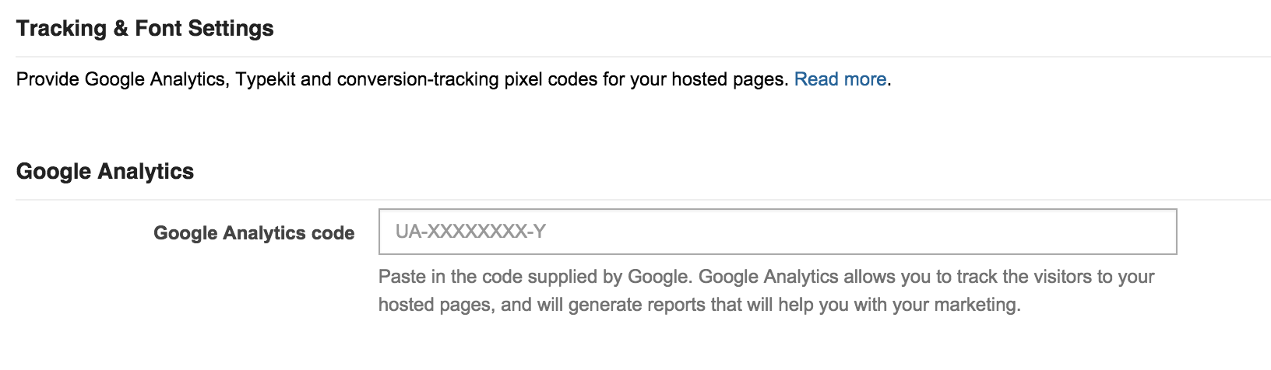Open the Read more link
Viewport: 1271px width, 370px height.
[840, 79]
